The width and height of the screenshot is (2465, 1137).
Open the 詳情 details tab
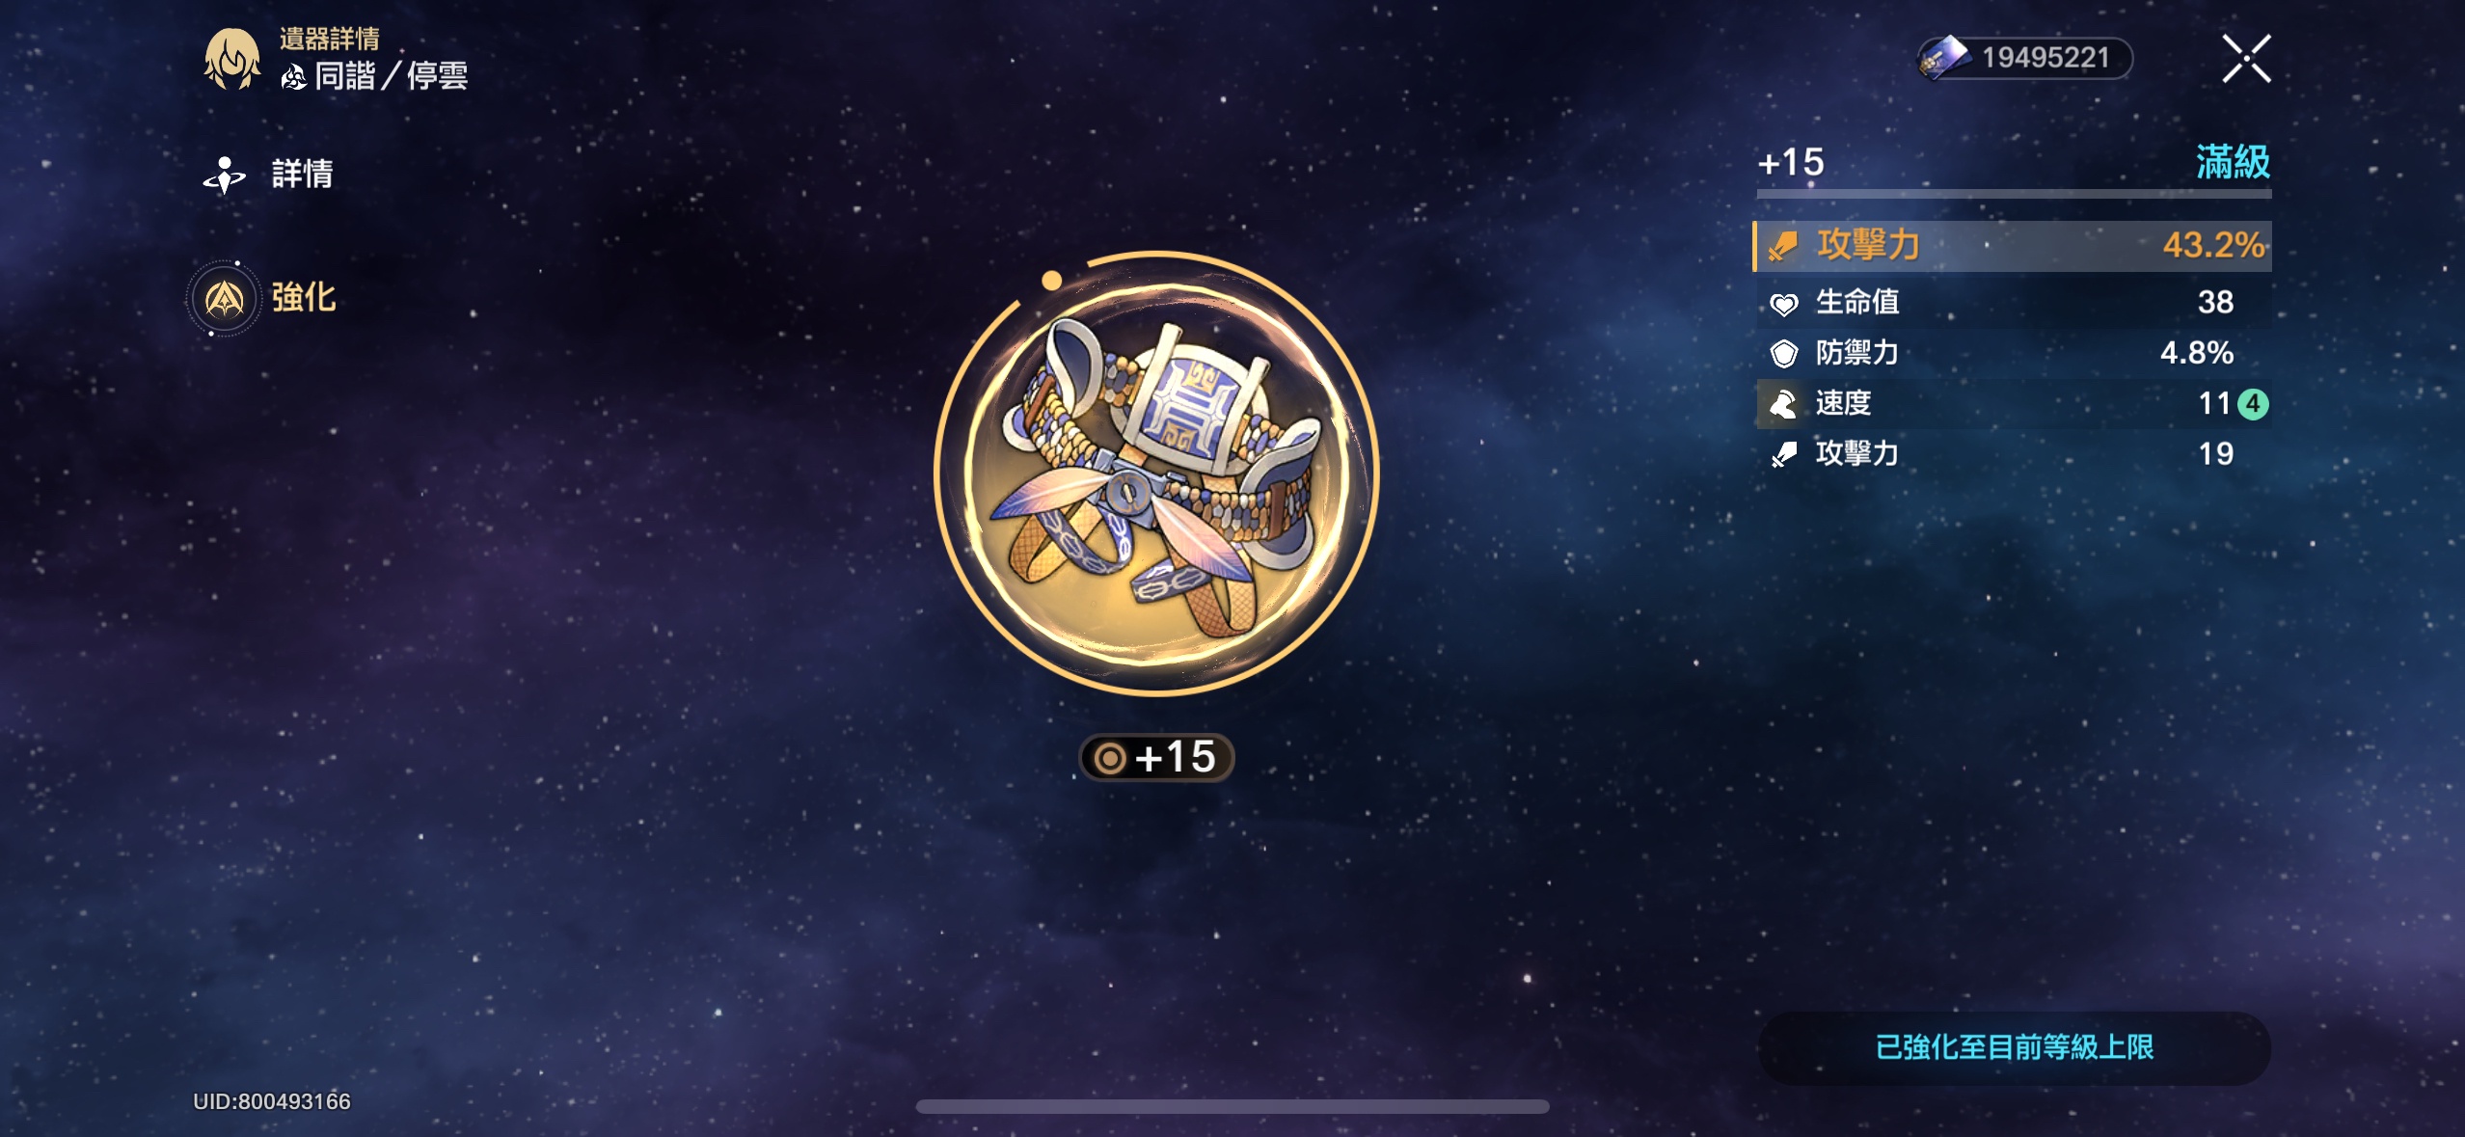tap(269, 175)
